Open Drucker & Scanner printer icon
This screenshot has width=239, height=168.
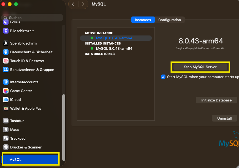tap(6, 147)
